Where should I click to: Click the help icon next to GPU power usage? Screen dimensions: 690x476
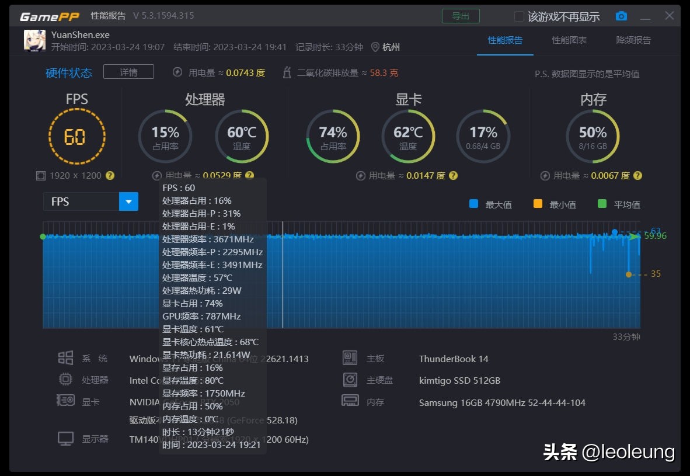point(453,175)
